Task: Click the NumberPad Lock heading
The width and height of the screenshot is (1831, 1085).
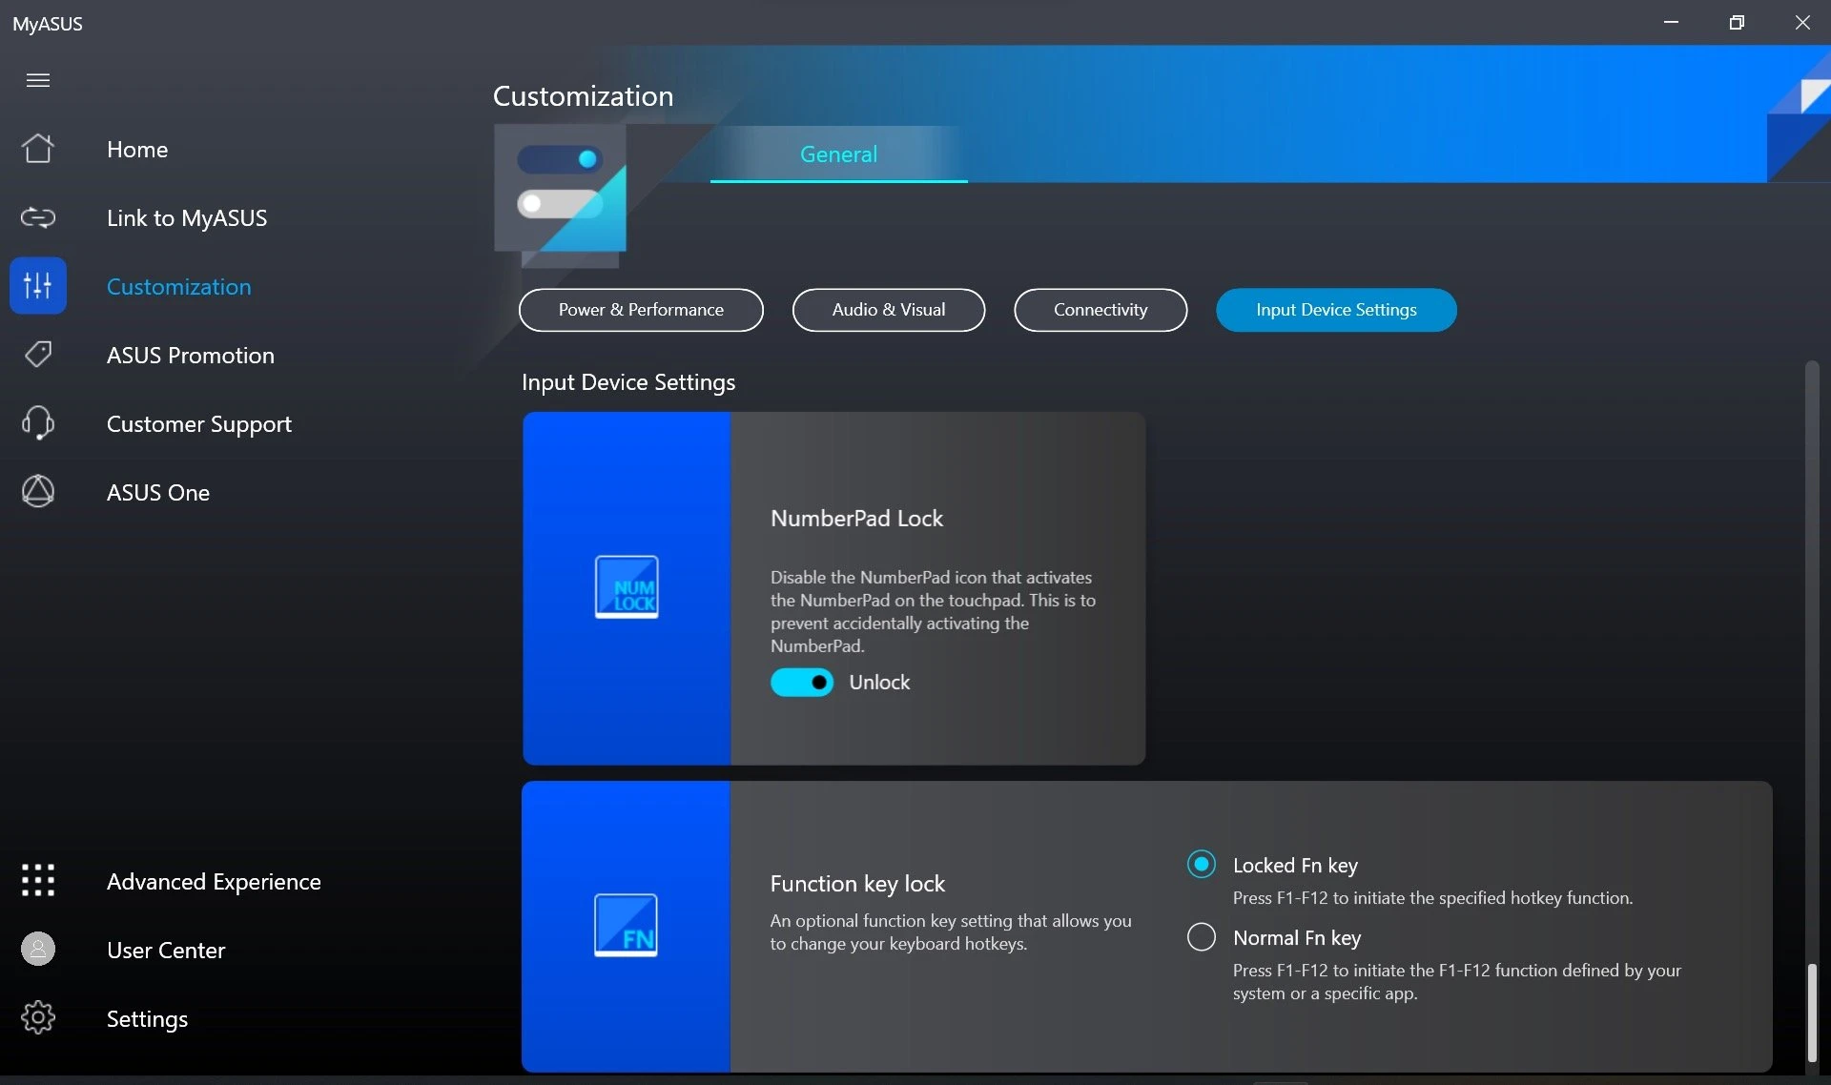Action: [x=856, y=518]
